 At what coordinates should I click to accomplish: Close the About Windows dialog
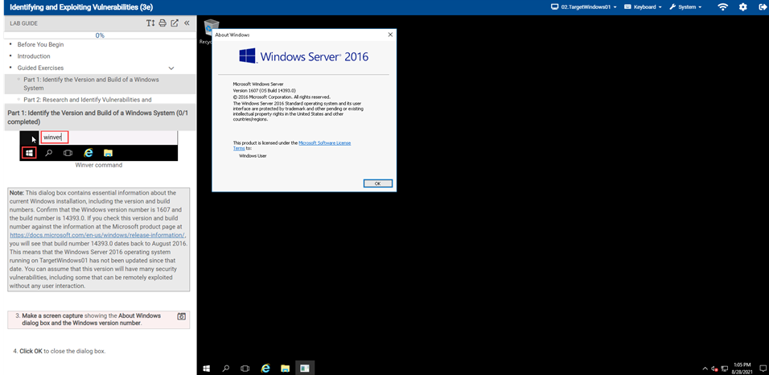pos(390,35)
